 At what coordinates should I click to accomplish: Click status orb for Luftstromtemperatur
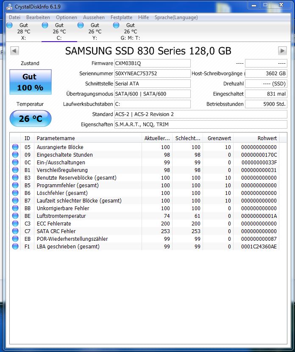(15, 216)
